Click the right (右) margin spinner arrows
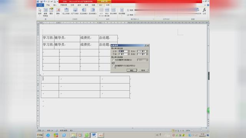246x138 pixels. tap(147, 54)
